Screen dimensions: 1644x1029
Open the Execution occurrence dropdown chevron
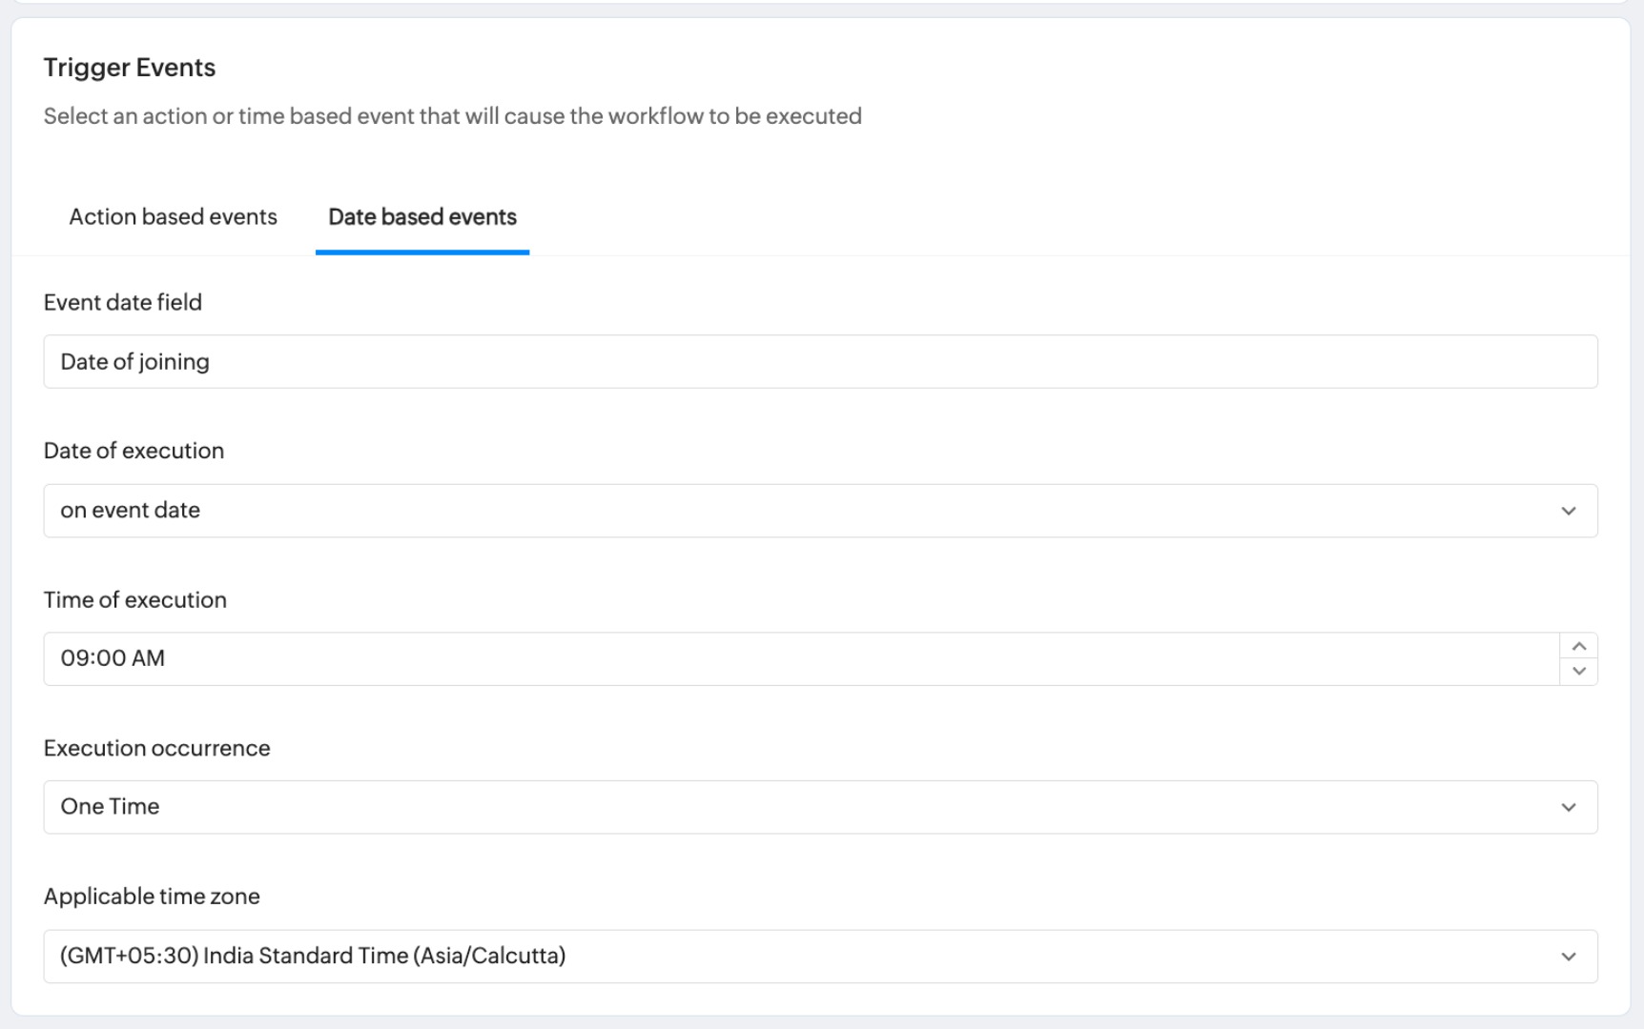coord(1568,808)
